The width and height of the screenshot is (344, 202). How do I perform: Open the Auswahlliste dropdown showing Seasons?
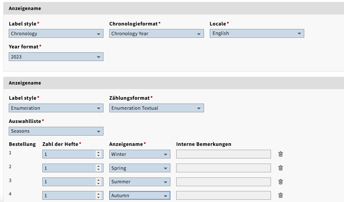pyautogui.click(x=56, y=131)
